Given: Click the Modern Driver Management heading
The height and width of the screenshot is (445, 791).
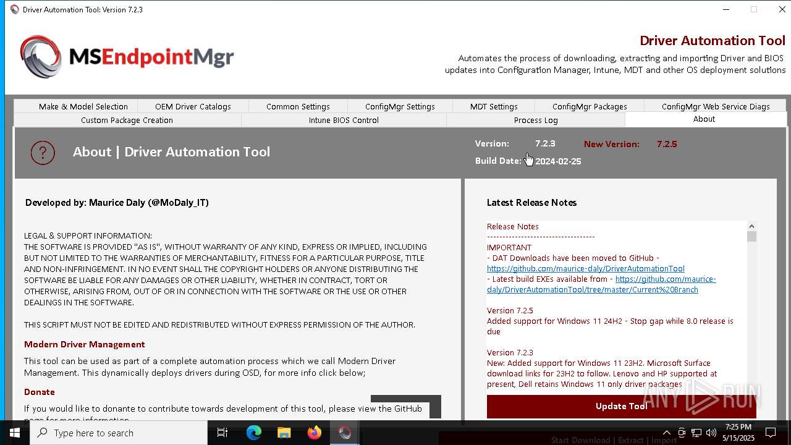Looking at the screenshot, I should tap(85, 344).
